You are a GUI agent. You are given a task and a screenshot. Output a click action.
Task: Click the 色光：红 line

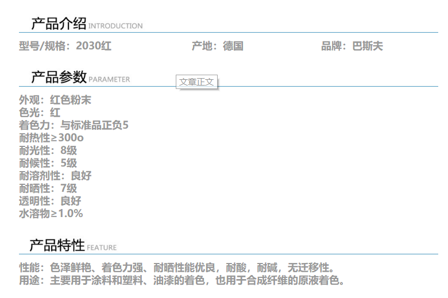tap(40, 113)
